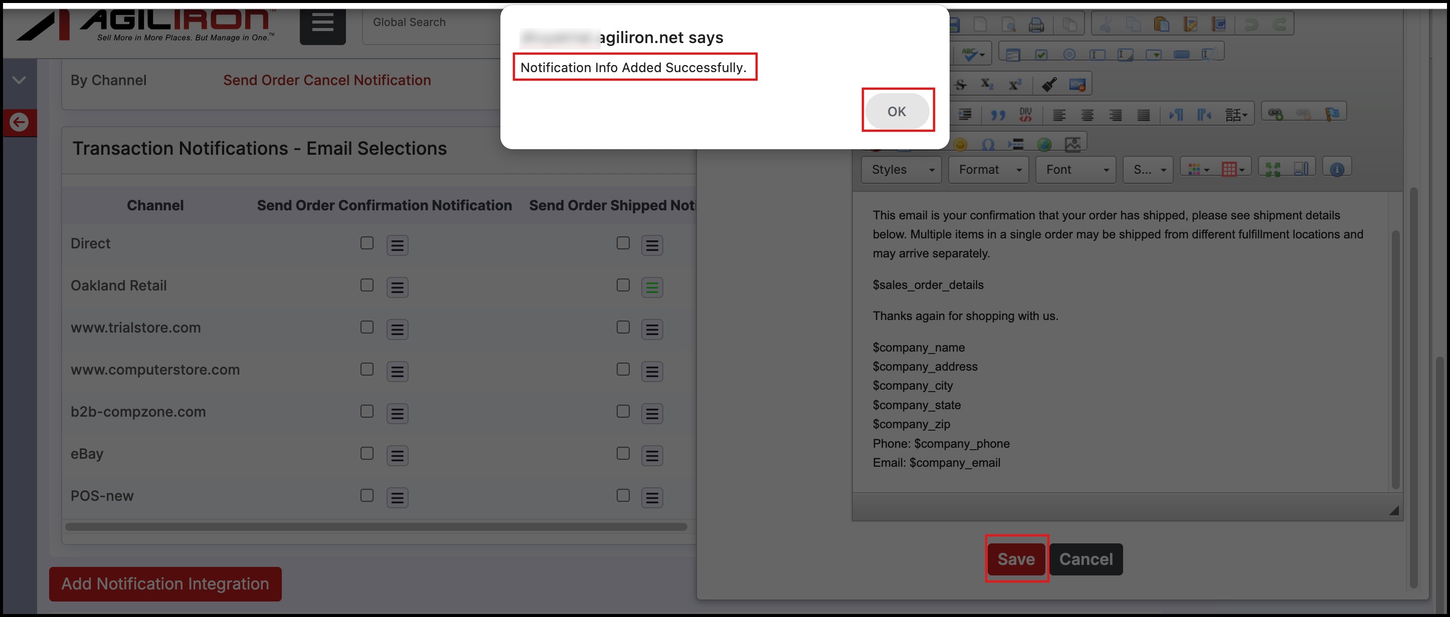Open the Insert Image icon

tap(1073, 145)
